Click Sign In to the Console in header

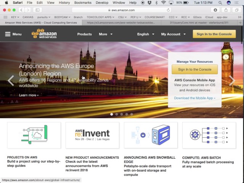click(x=214, y=34)
